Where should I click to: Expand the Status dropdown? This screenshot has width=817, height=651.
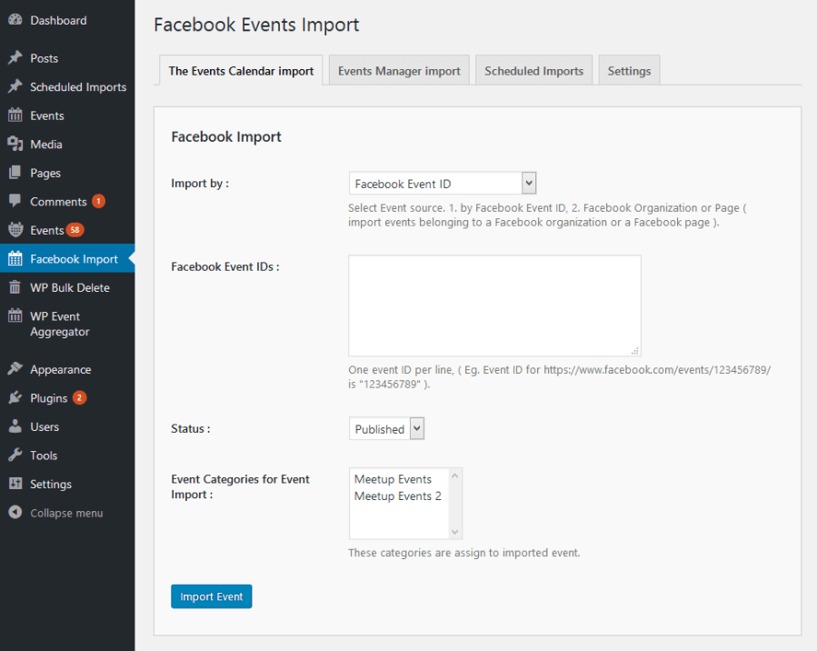pyautogui.click(x=386, y=429)
